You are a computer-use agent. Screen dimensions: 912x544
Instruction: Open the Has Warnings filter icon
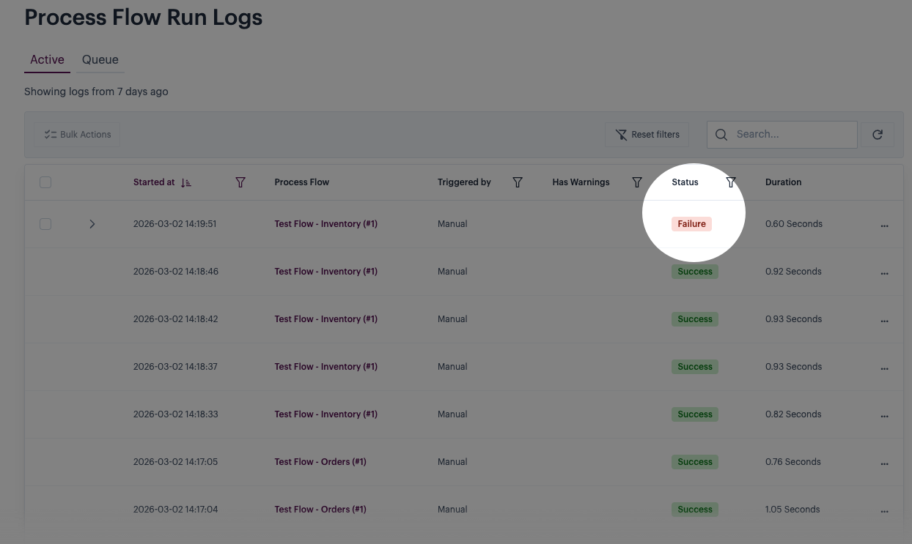(x=637, y=182)
